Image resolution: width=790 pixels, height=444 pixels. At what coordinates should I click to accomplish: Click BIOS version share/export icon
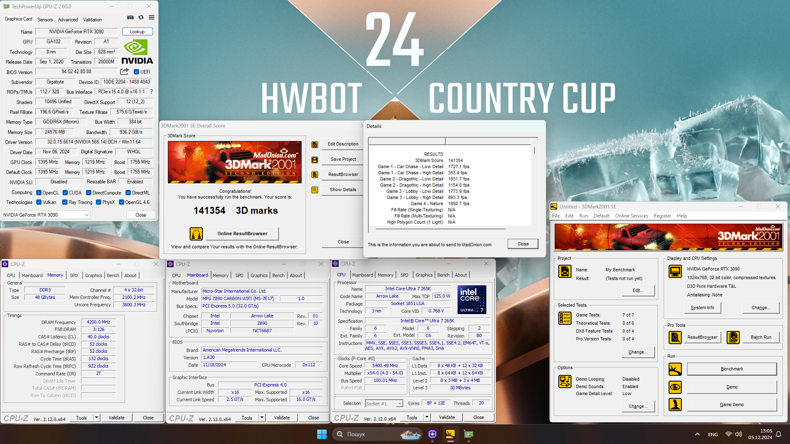pos(124,72)
